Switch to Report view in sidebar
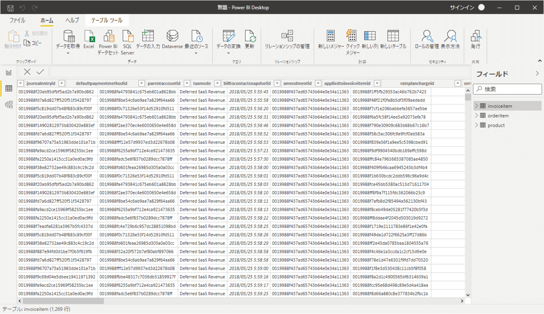The height and width of the screenshot is (314, 544). [x=8, y=72]
